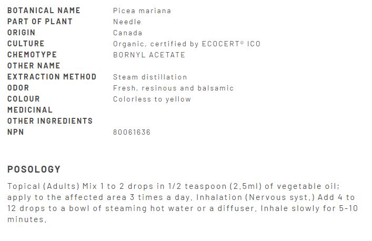Viewport: 372px width, 241px height.
Task: Click the PART OF PLANT label
Action: pyautogui.click(x=40, y=22)
